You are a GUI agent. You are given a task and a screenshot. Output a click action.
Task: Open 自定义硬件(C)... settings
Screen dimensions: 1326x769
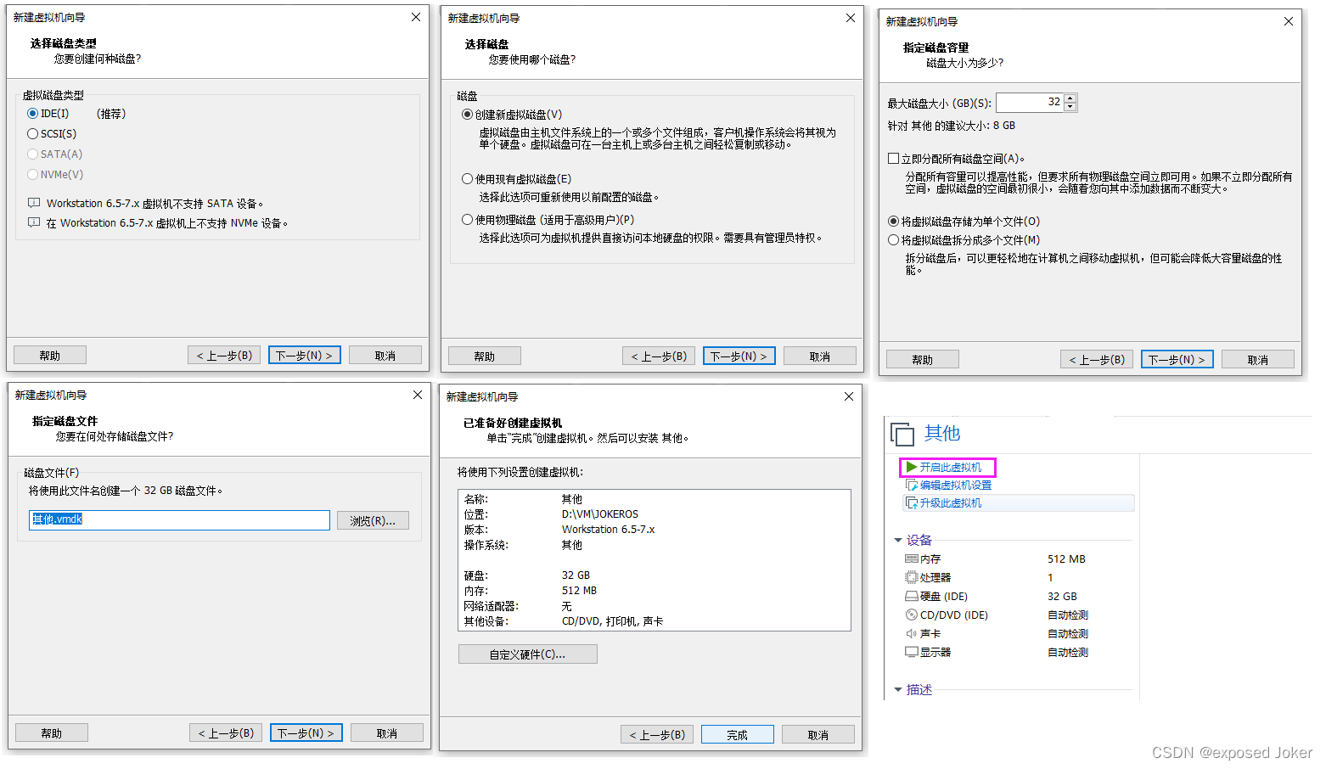click(527, 654)
